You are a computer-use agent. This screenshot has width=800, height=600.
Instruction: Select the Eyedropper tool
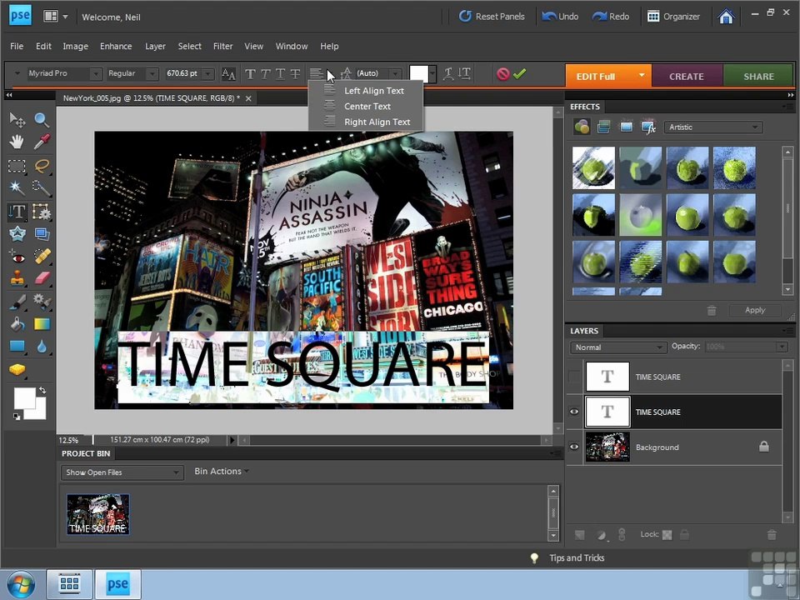[42, 142]
